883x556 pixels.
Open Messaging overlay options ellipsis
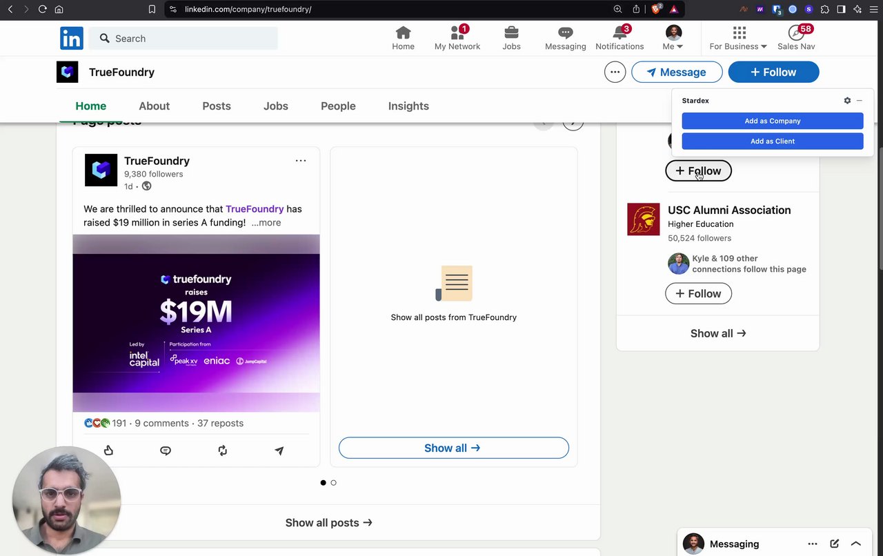813,544
